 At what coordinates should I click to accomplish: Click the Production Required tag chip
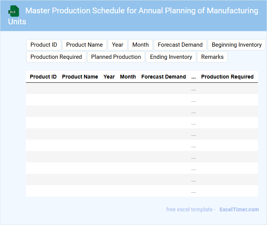[56, 57]
